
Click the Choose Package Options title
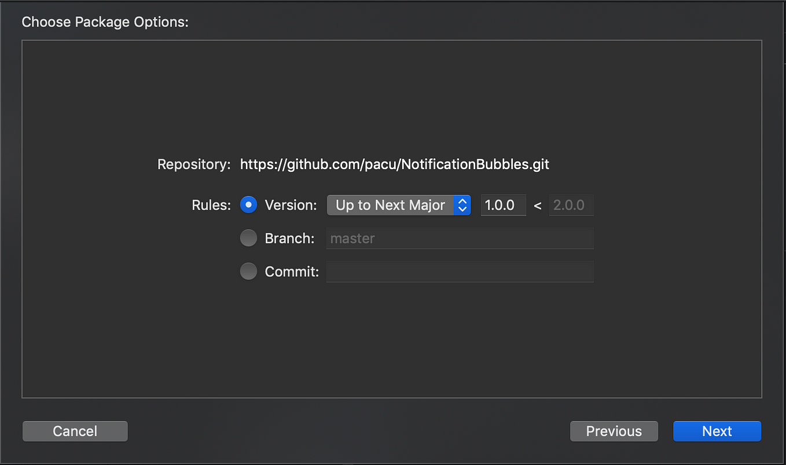tap(105, 21)
